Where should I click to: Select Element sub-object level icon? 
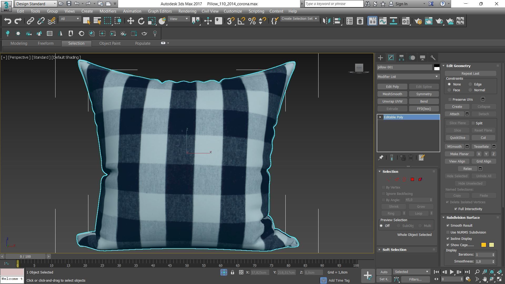click(x=420, y=179)
